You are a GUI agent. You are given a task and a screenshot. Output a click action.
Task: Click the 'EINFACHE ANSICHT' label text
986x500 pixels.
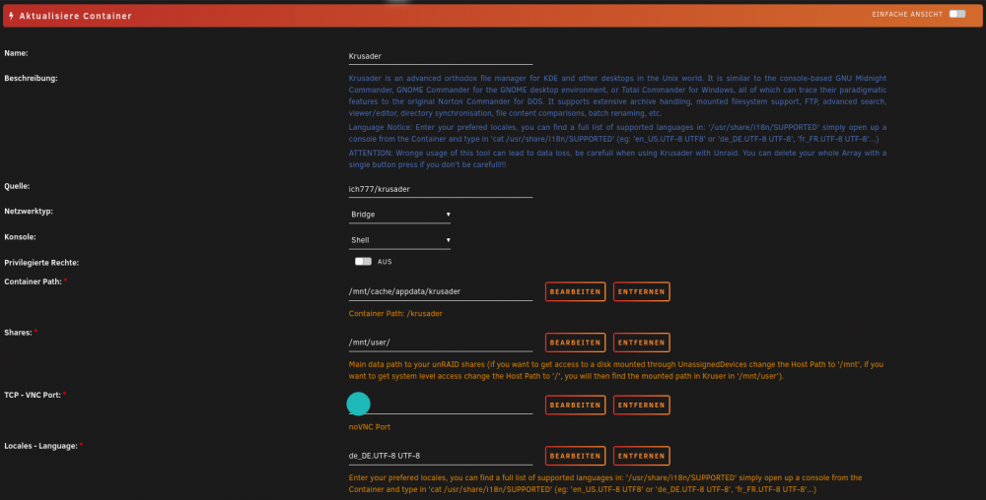[907, 15]
